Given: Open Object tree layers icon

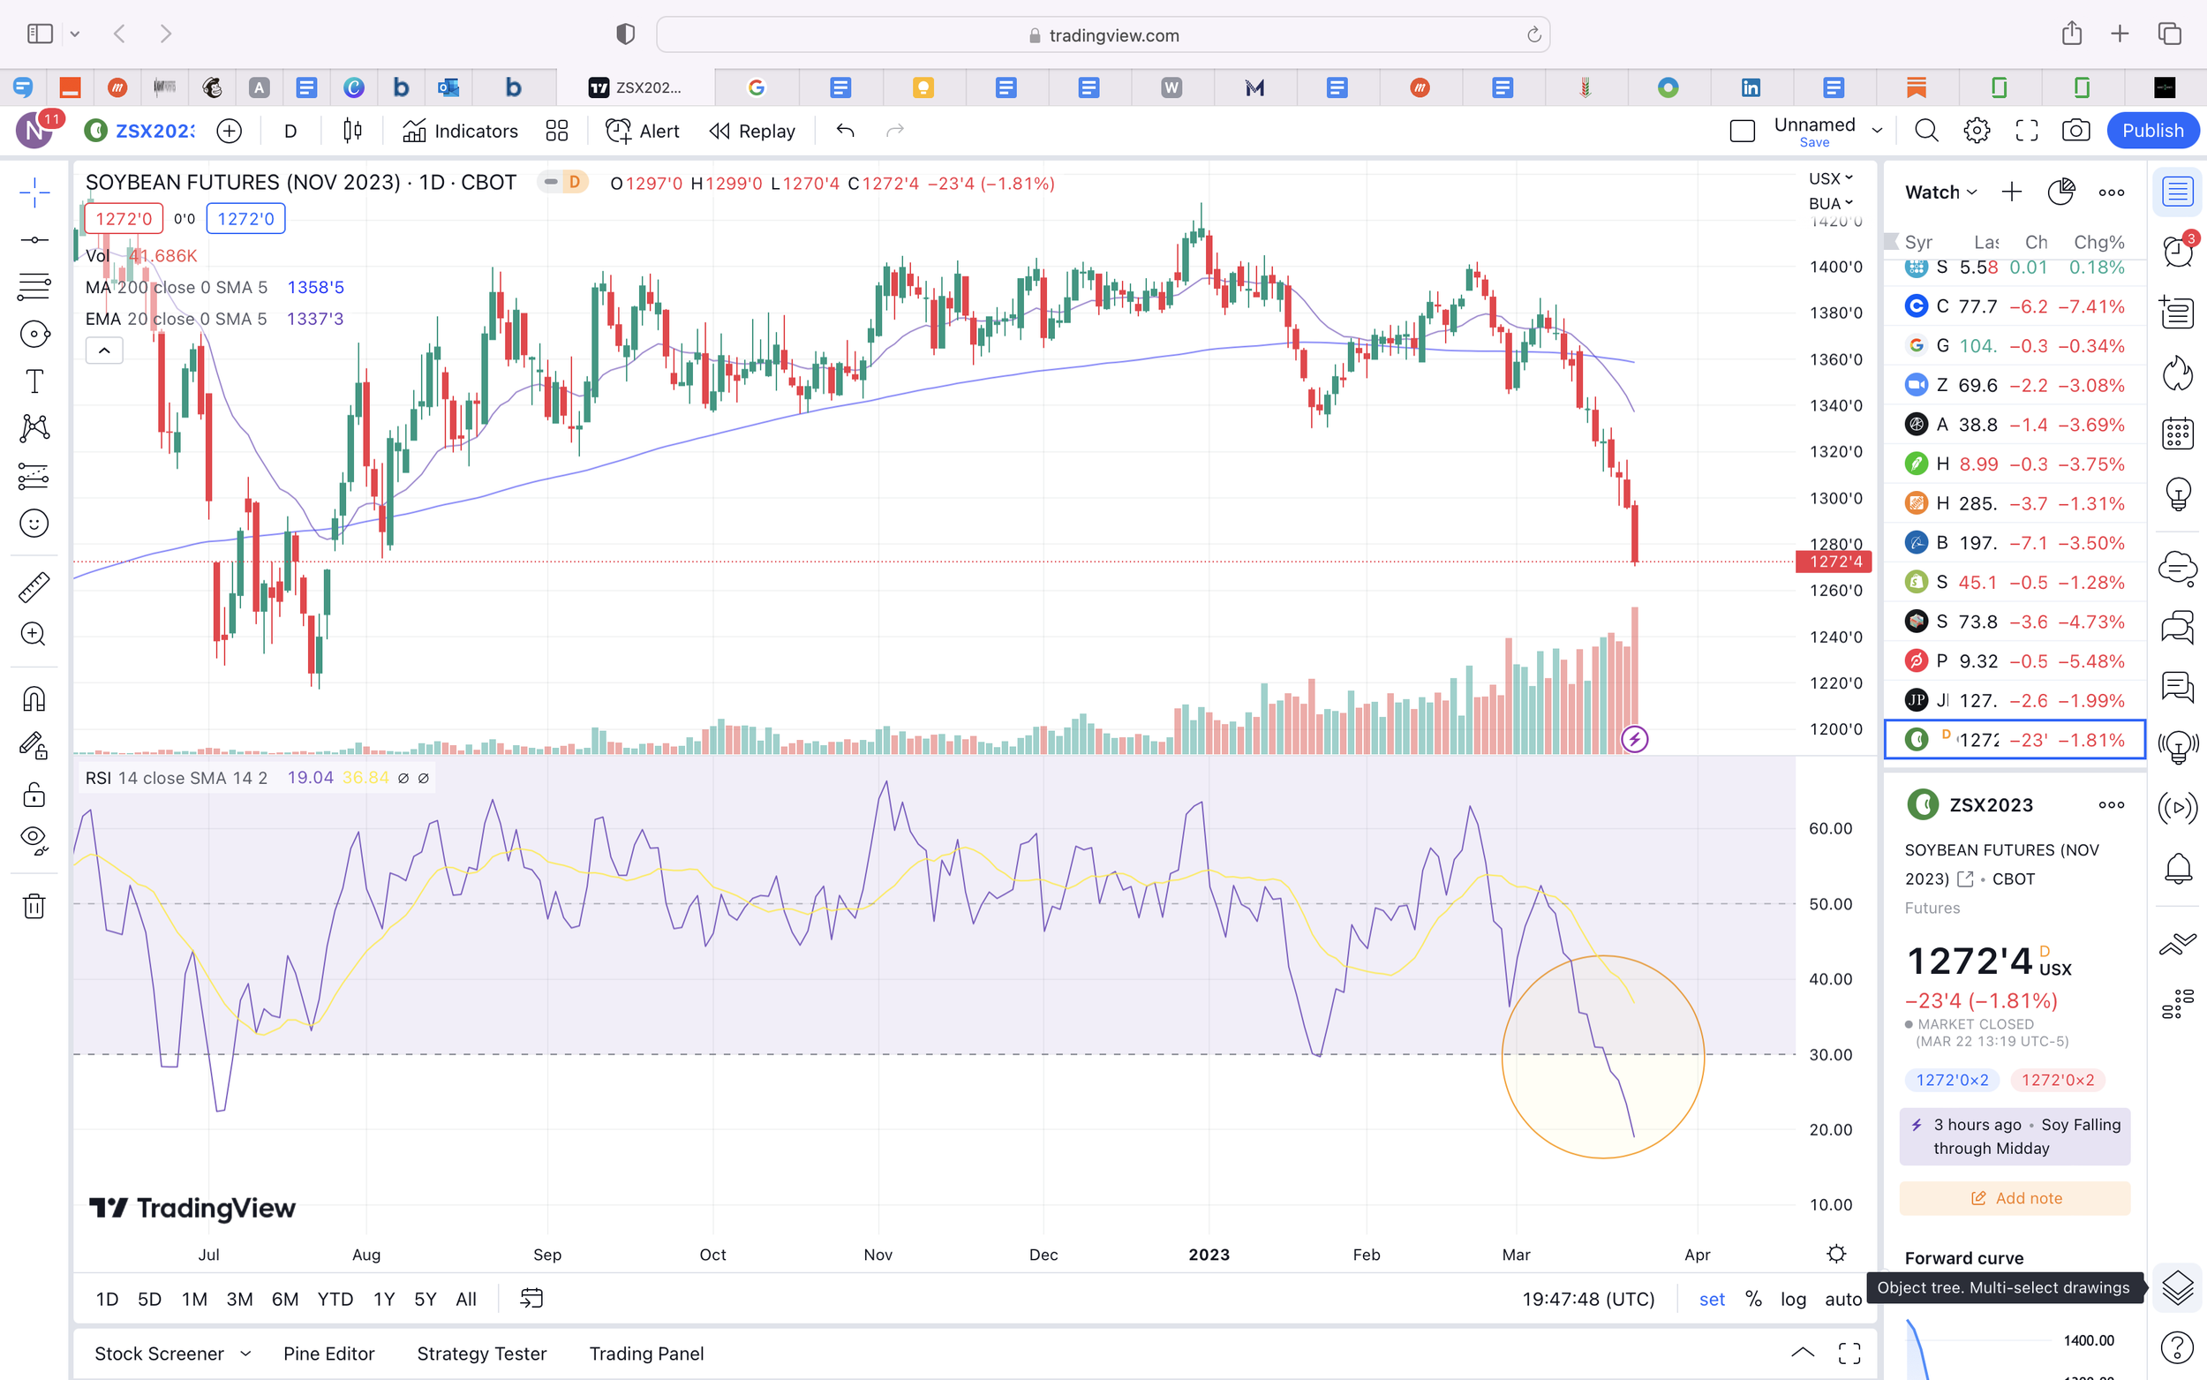Looking at the screenshot, I should tap(2177, 1288).
